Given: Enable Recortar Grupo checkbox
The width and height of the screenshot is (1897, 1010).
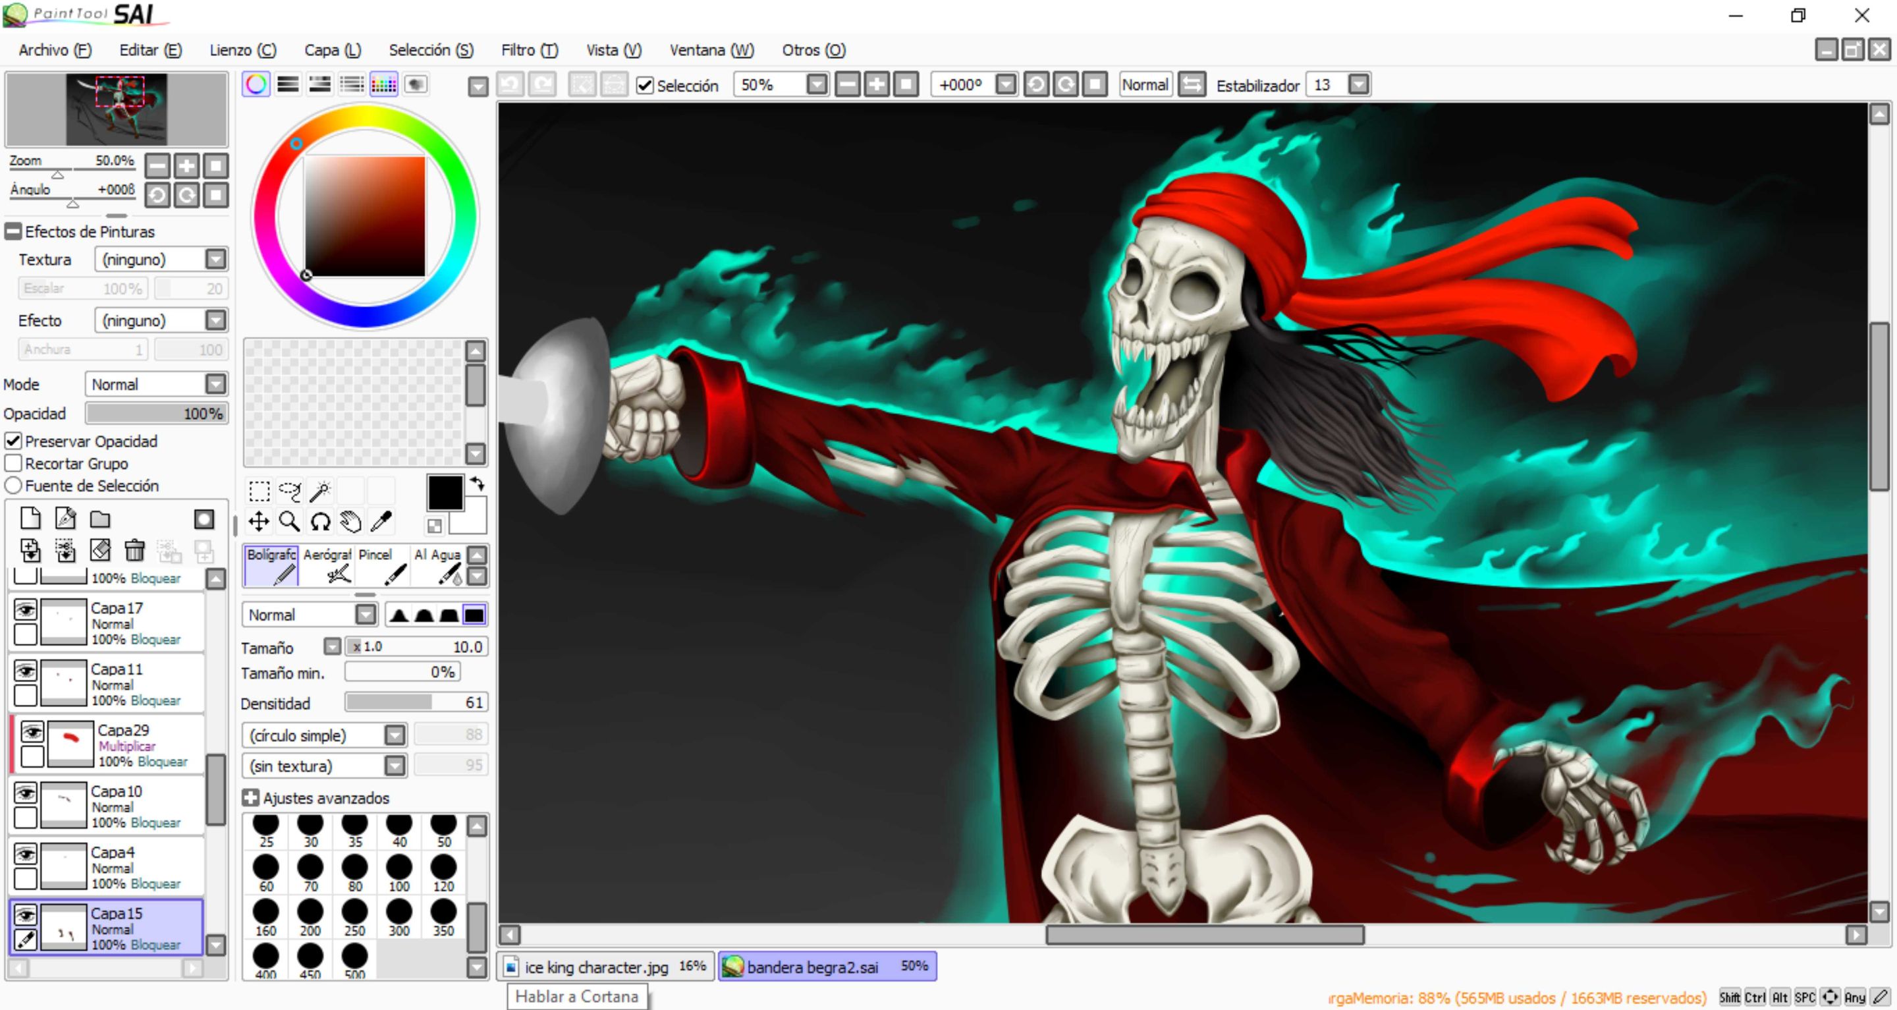Looking at the screenshot, I should click(13, 463).
